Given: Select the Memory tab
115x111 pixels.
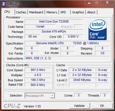Looking at the screenshot, I should point(52,12).
